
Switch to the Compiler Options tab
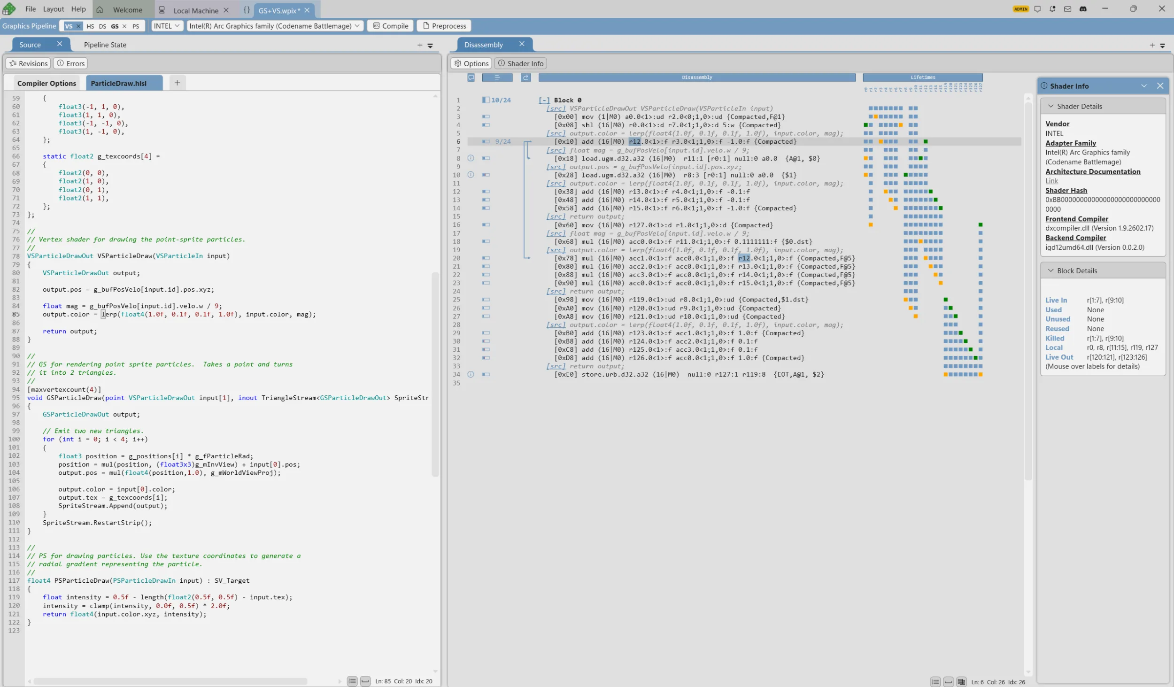(x=46, y=83)
